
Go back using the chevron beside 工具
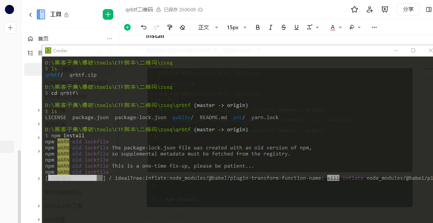31,15
